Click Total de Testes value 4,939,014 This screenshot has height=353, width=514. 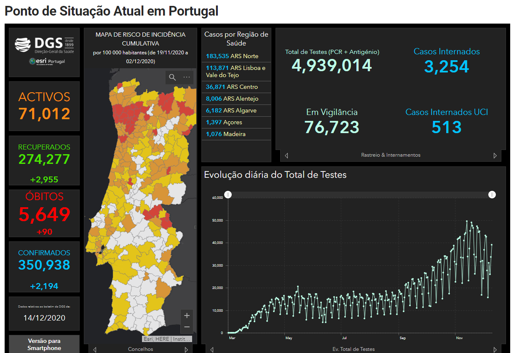click(x=332, y=66)
